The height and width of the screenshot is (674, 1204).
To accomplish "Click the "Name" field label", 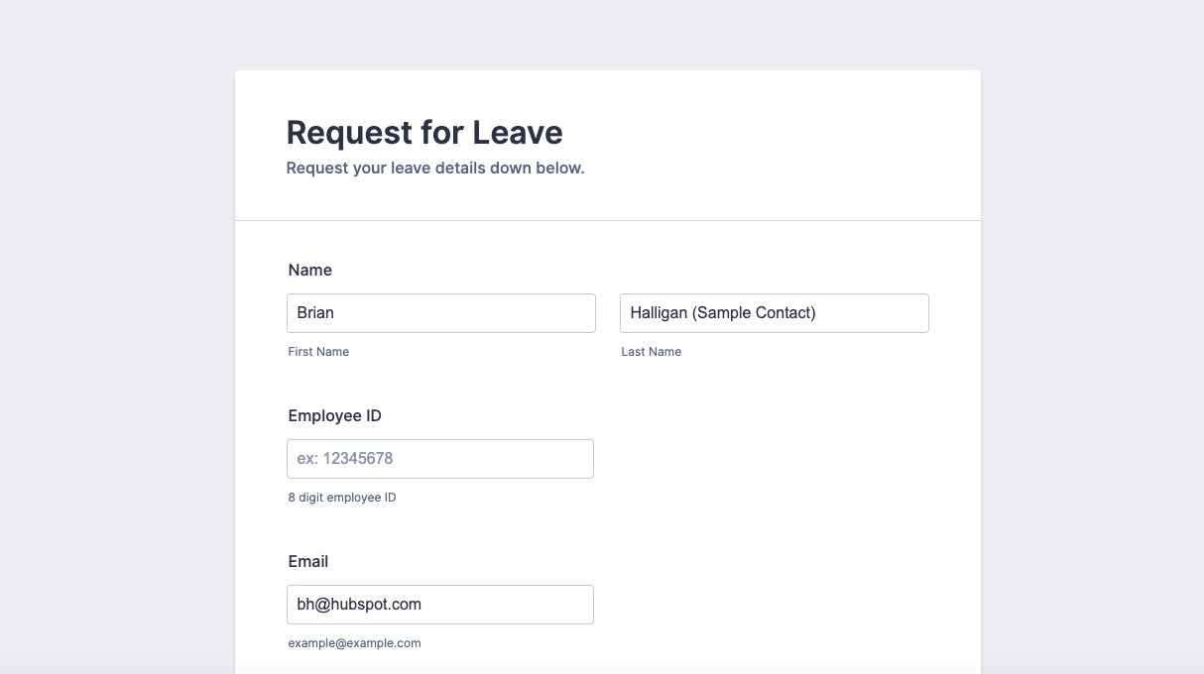I will point(310,271).
